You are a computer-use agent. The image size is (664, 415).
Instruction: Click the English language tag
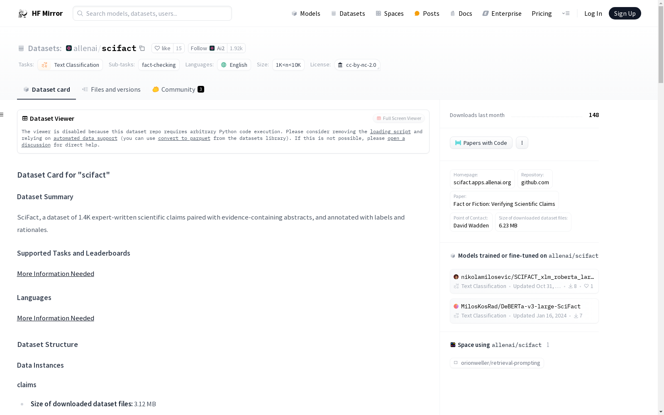tap(234, 65)
